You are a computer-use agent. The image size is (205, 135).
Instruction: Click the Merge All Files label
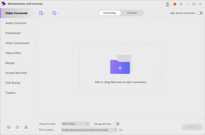103,124
